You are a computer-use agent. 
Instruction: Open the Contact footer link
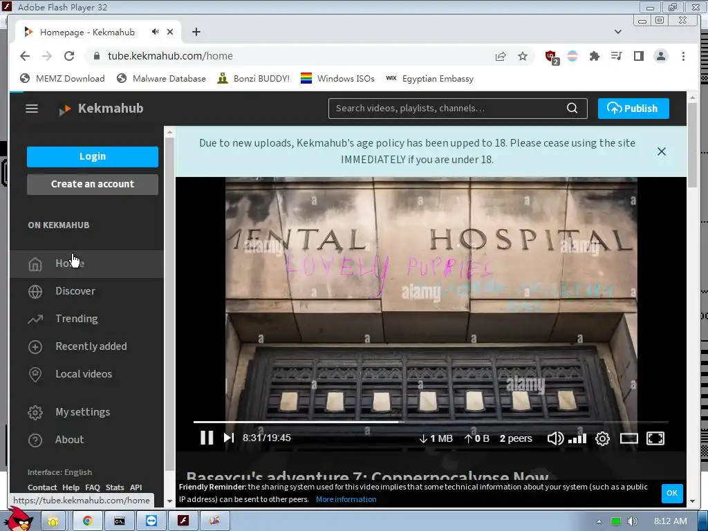42,487
